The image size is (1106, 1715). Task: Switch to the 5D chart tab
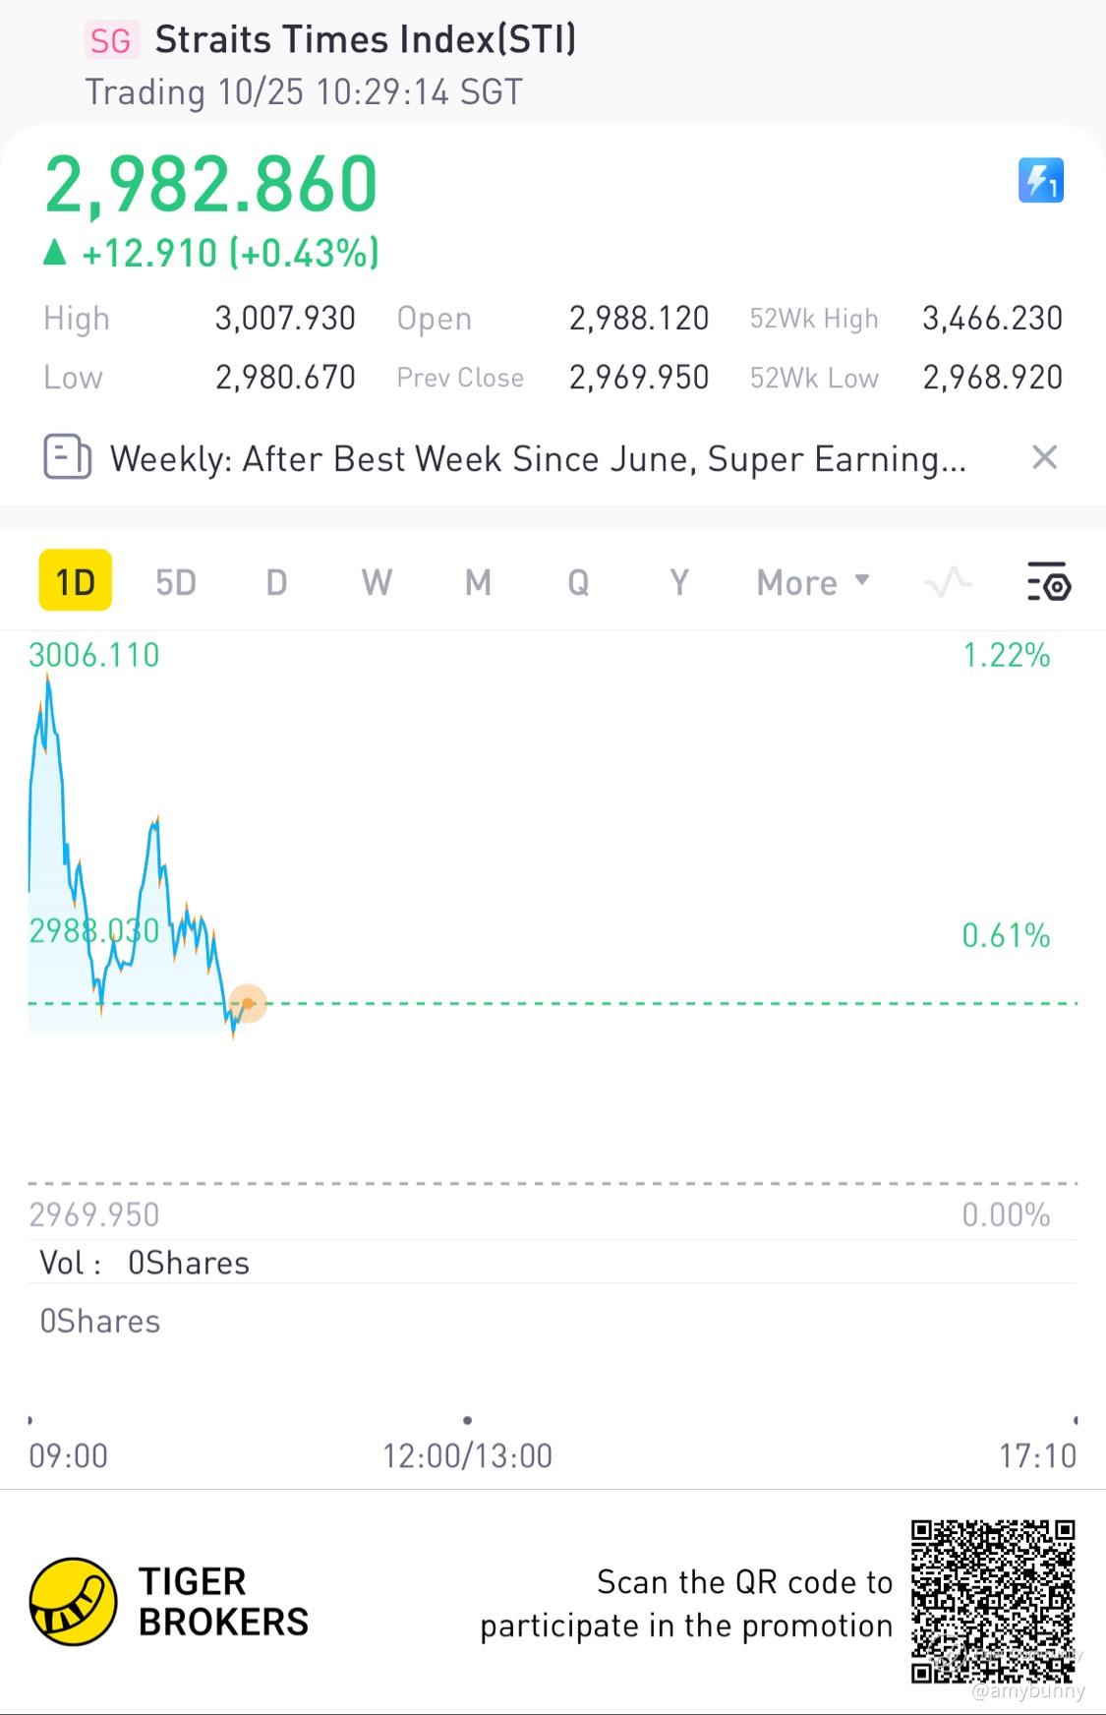[x=176, y=582]
